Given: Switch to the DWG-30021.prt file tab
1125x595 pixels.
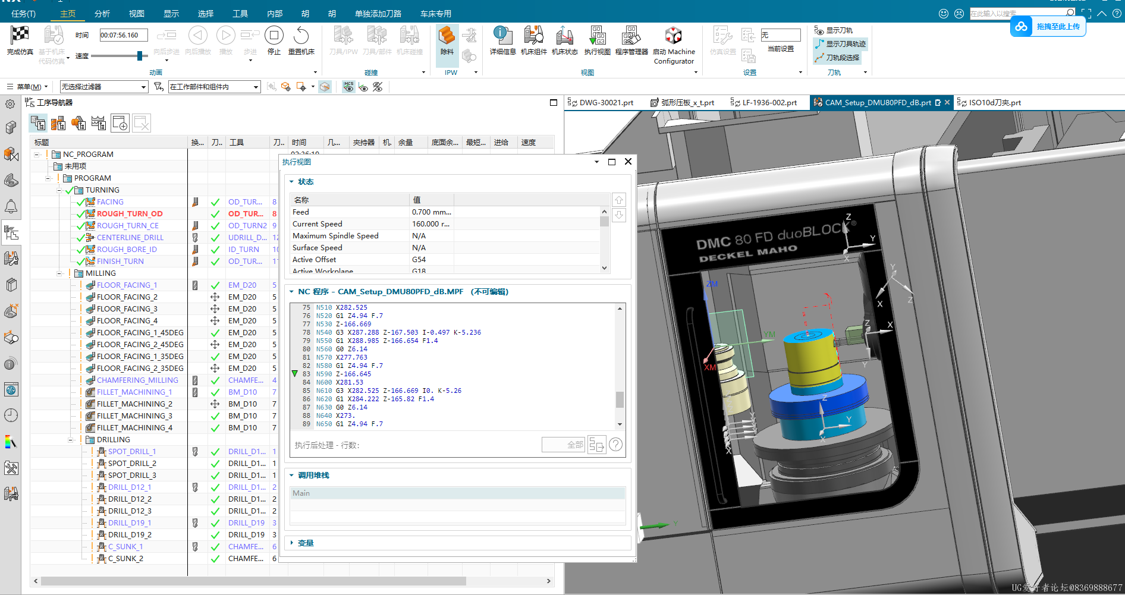Looking at the screenshot, I should (601, 103).
